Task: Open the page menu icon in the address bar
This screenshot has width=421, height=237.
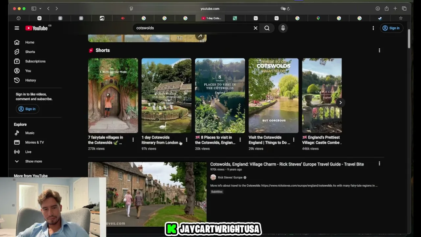Action: pos(132,9)
